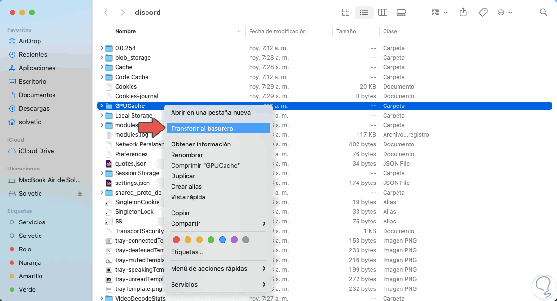This screenshot has height=301, width=557.
Task: Go forward with the toolbar forward arrow
Action: point(122,13)
